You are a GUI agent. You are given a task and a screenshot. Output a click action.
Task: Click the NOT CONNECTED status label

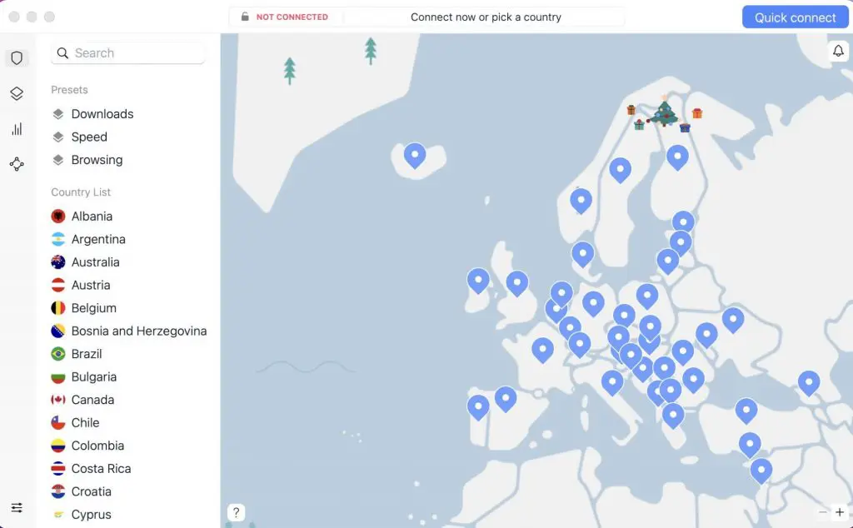tap(292, 17)
